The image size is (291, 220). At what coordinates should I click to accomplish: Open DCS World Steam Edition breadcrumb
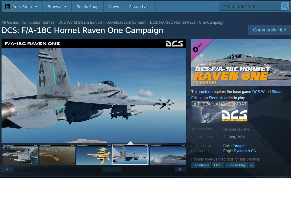click(80, 22)
